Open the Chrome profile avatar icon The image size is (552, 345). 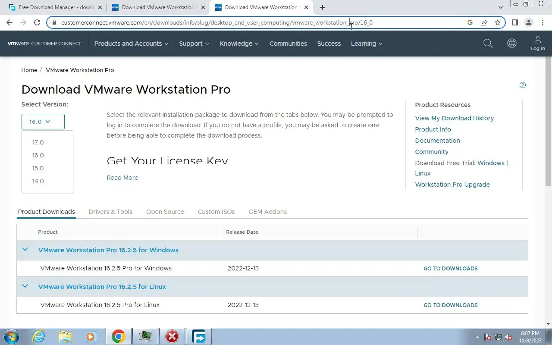point(528,22)
